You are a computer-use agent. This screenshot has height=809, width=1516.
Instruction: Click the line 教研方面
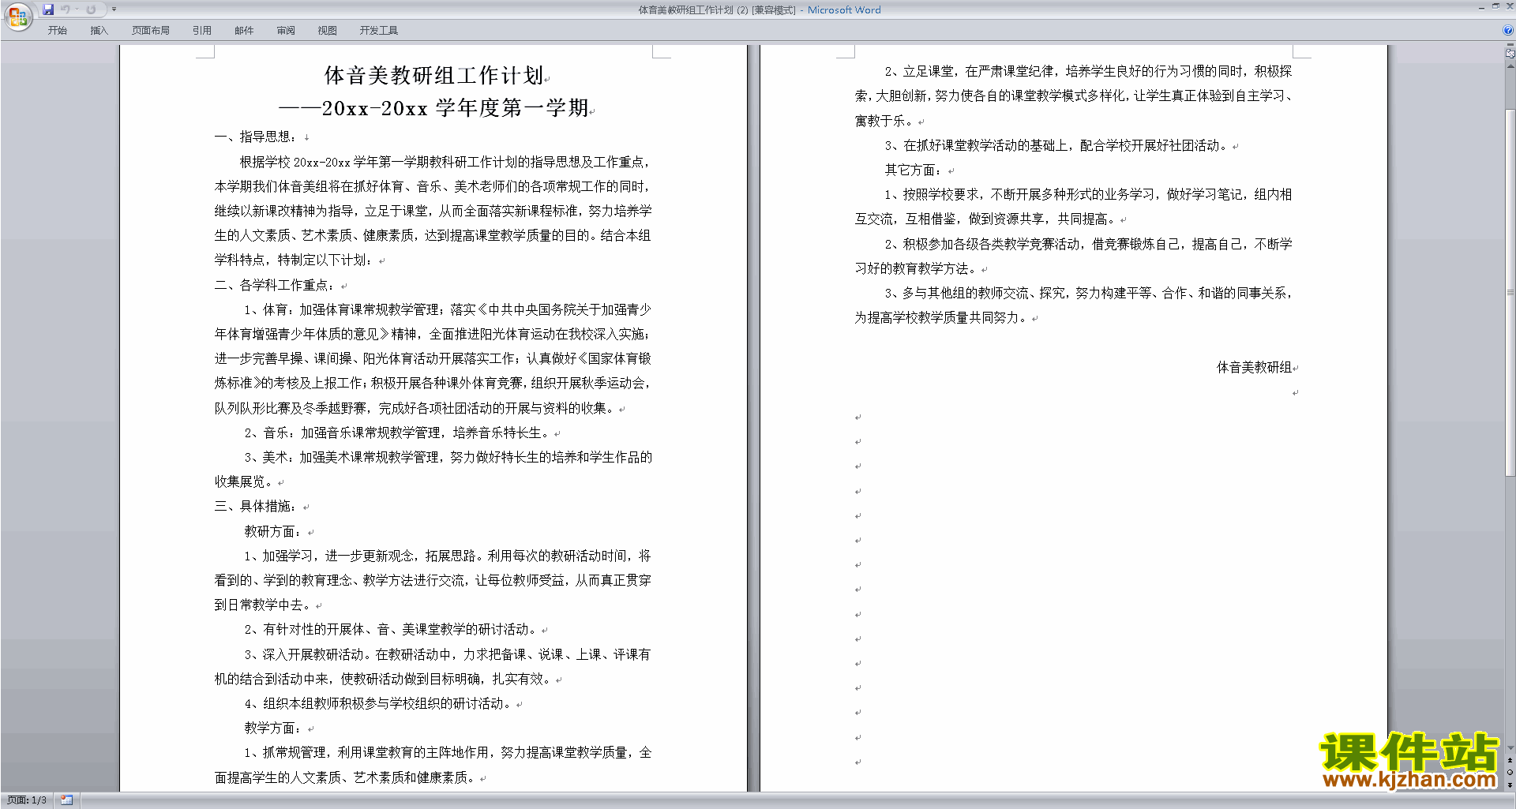[272, 531]
